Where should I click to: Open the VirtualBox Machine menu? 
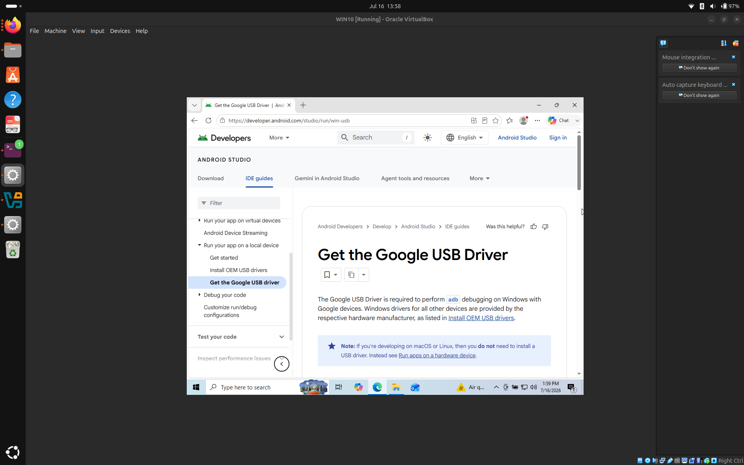[x=55, y=31]
